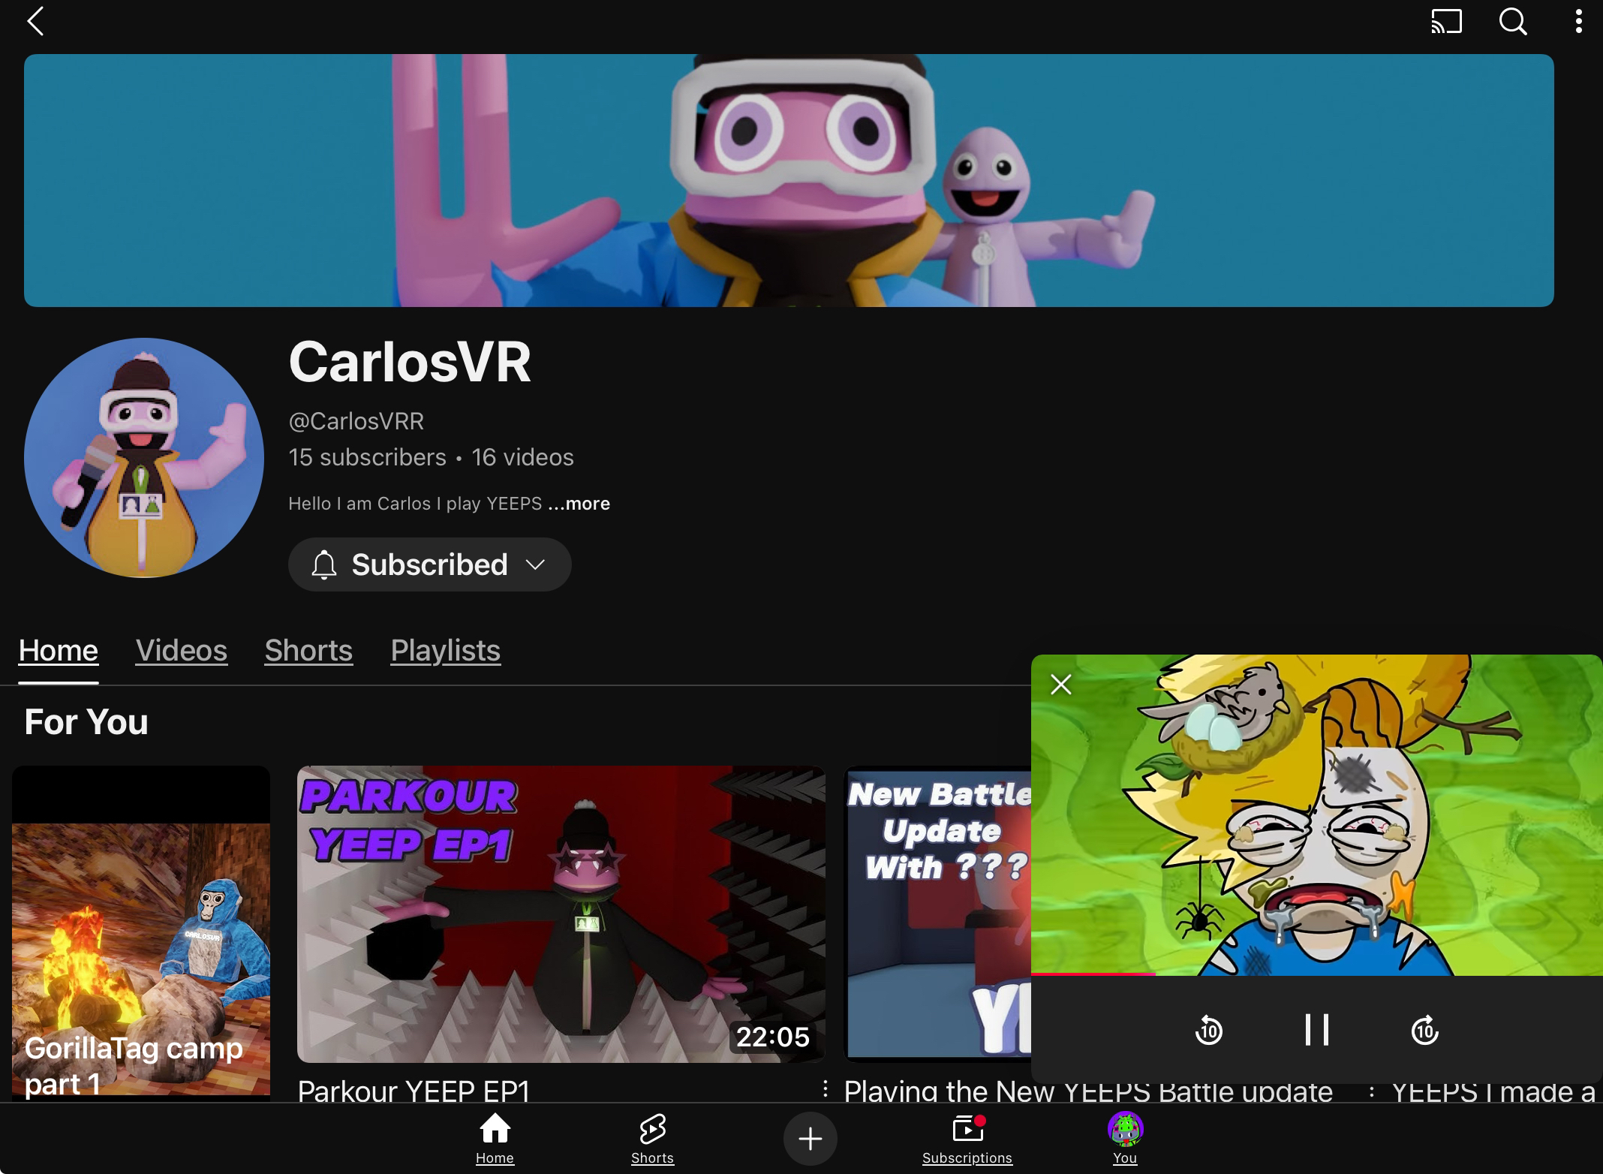Screen dimensions: 1603x1174
Task: Tap the For You section heading
Action: tap(86, 722)
